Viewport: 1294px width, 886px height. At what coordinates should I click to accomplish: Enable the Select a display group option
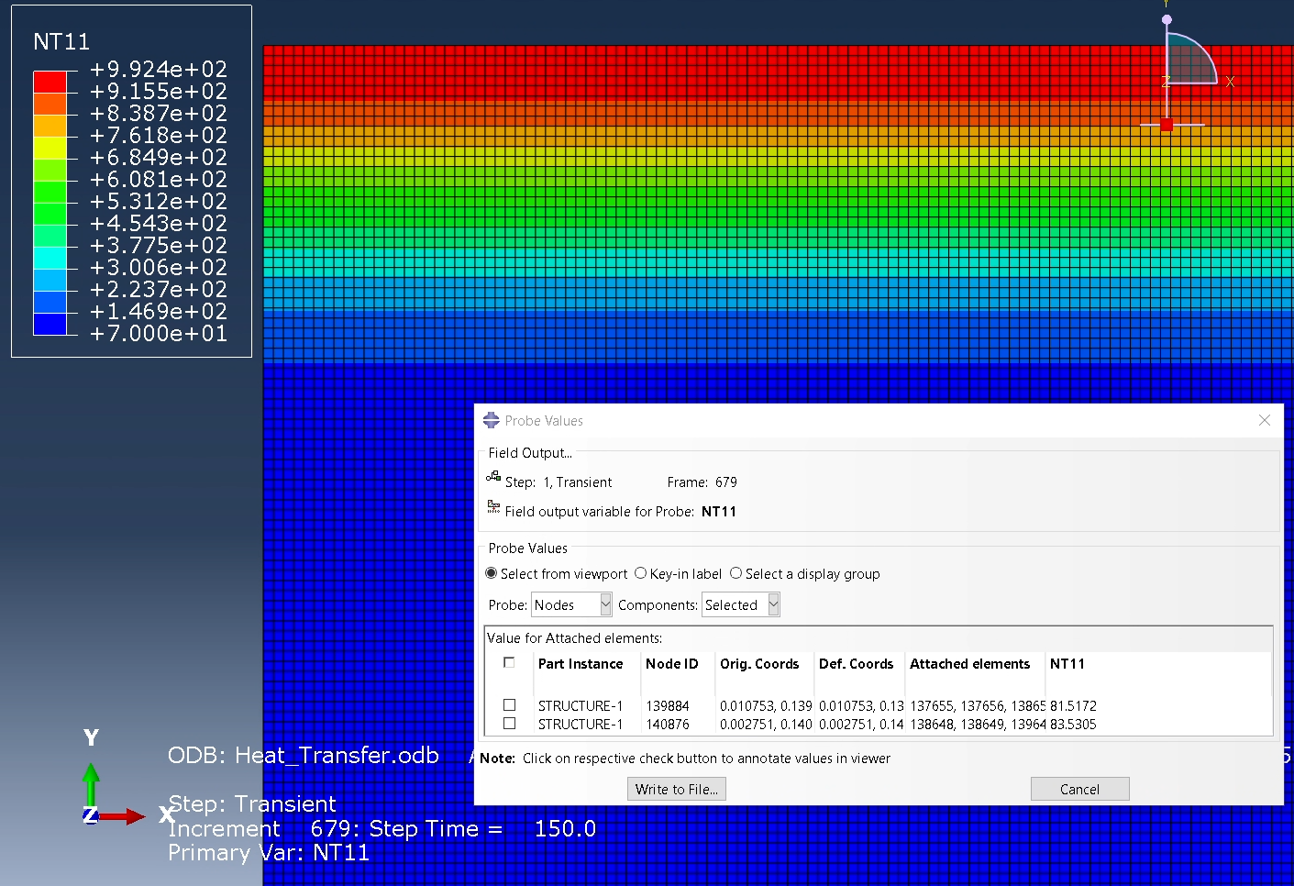click(x=735, y=573)
